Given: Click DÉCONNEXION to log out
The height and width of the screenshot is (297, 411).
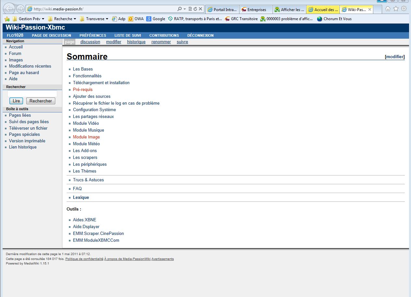Looking at the screenshot, I should [200, 35].
